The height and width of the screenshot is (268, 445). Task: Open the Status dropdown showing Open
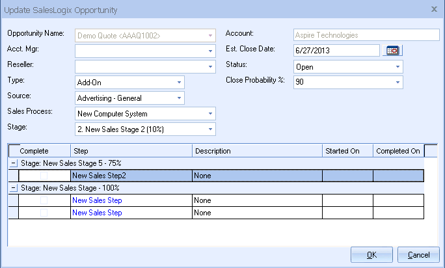[x=398, y=67]
